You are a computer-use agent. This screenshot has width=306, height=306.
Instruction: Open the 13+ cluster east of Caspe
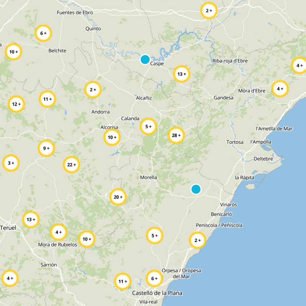click(181, 74)
